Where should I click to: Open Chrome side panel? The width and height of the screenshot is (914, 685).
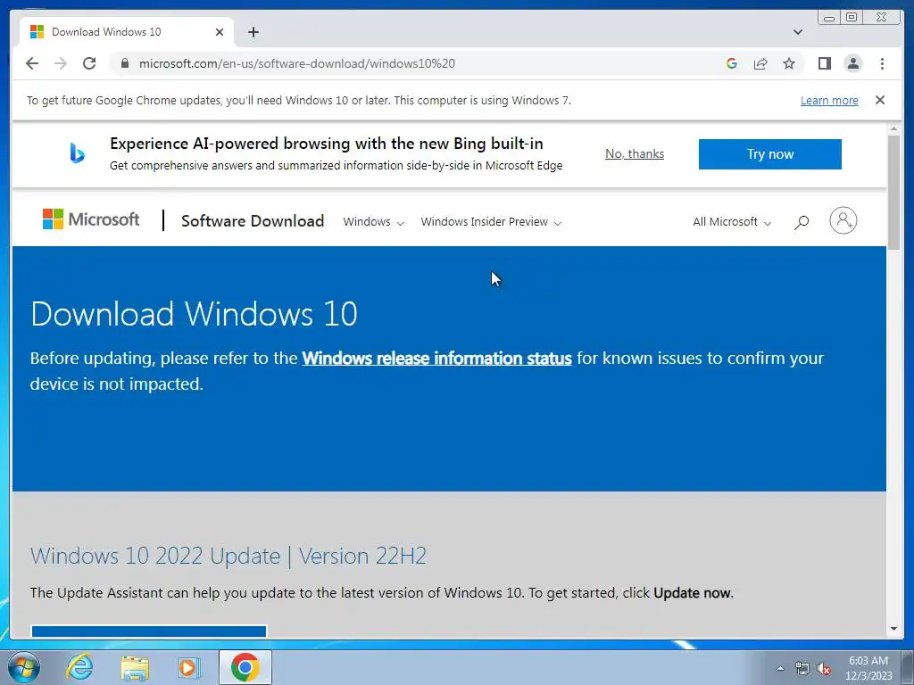pos(824,63)
